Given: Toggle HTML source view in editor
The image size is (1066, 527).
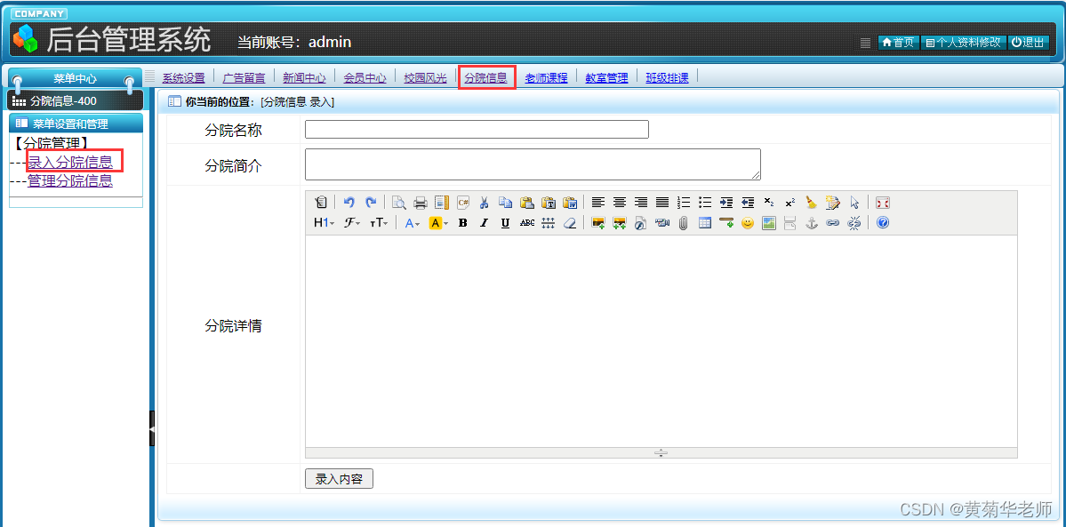Looking at the screenshot, I should click(x=322, y=203).
